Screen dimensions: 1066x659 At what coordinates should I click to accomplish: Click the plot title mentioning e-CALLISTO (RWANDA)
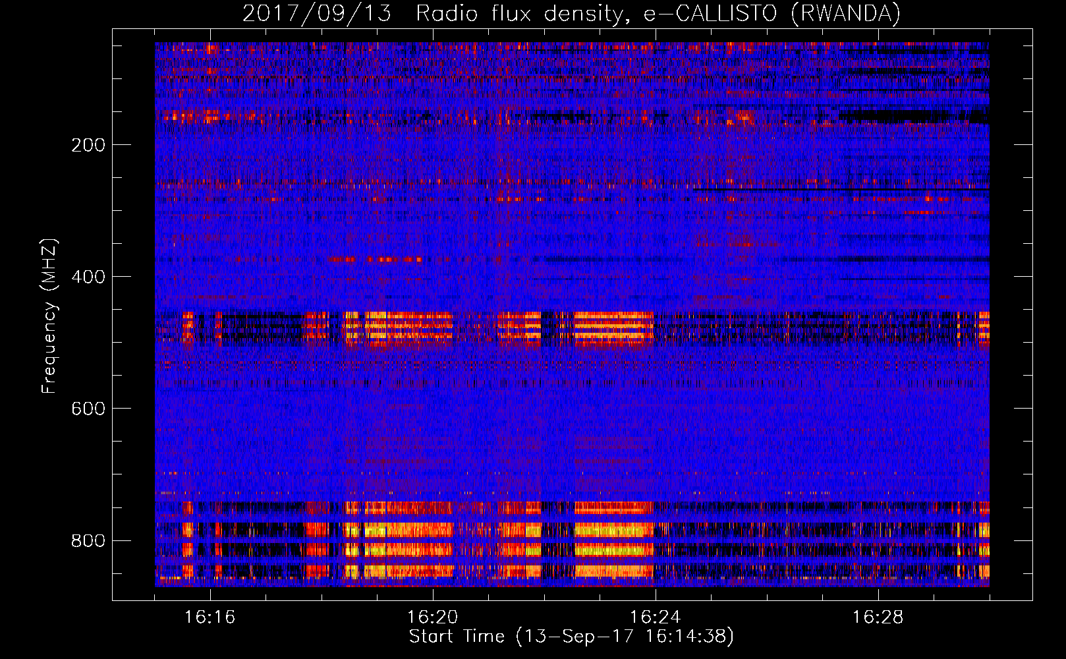point(571,14)
